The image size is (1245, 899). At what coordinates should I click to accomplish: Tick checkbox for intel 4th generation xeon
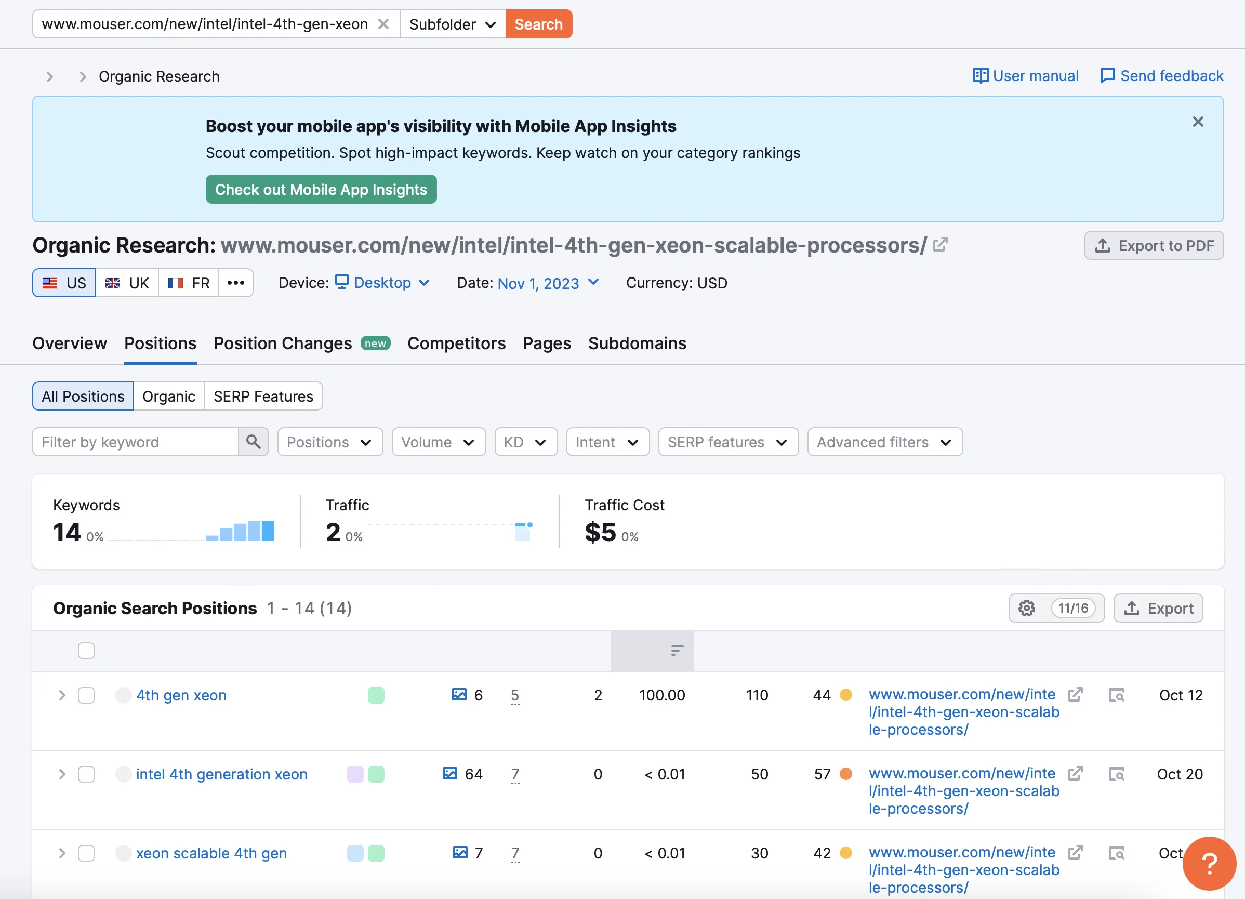(x=86, y=774)
